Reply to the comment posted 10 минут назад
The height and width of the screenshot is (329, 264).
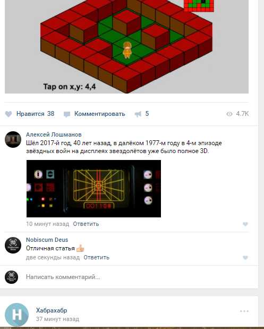[x=86, y=224]
